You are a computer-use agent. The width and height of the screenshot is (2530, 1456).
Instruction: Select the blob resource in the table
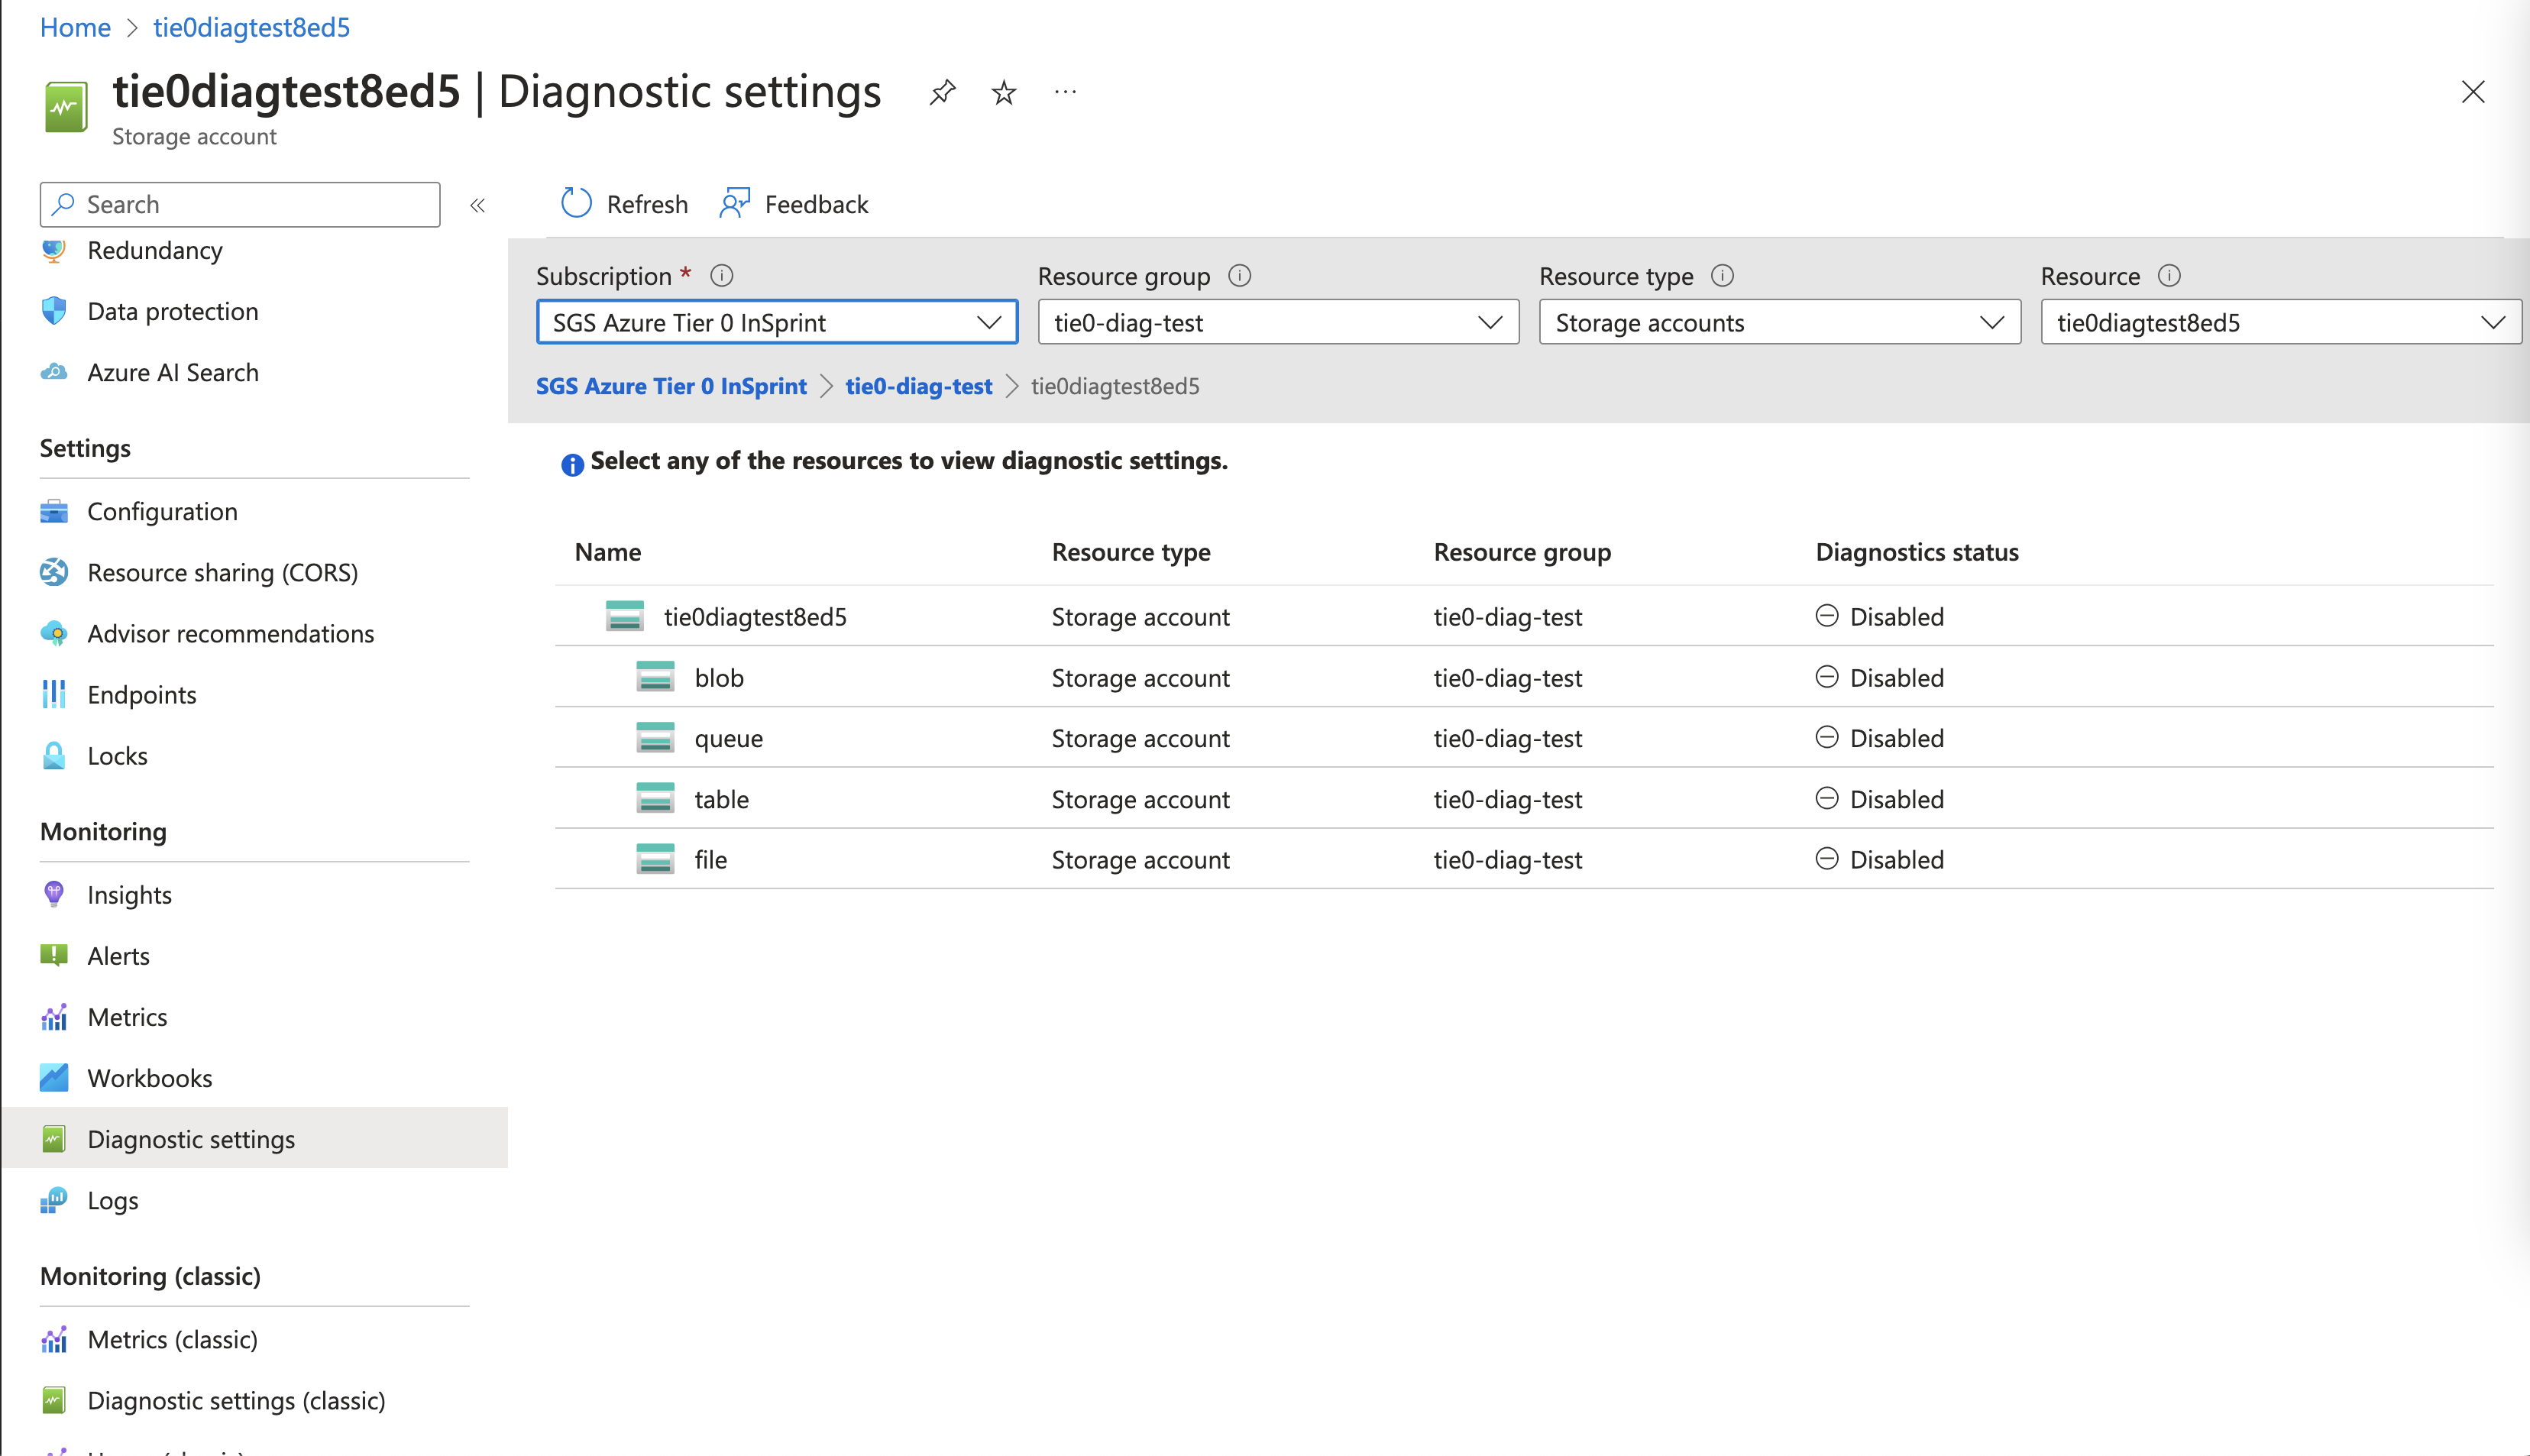tap(719, 677)
